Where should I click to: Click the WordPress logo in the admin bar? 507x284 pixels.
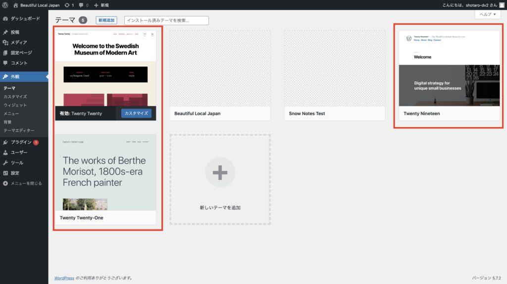click(x=5, y=5)
